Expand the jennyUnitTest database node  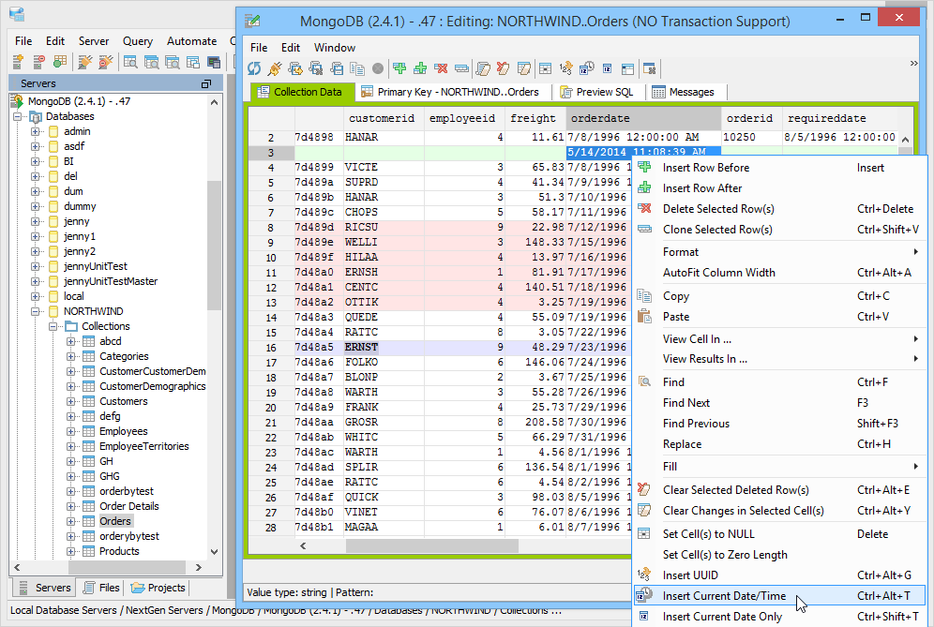click(x=35, y=266)
